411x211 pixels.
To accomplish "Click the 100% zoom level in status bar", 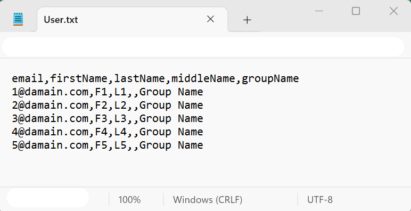I will click(129, 200).
